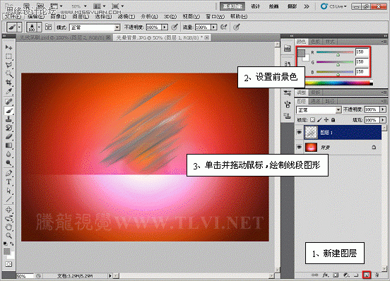Click the R channel color slider
This screenshot has width=390, height=281.
[x=335, y=53]
